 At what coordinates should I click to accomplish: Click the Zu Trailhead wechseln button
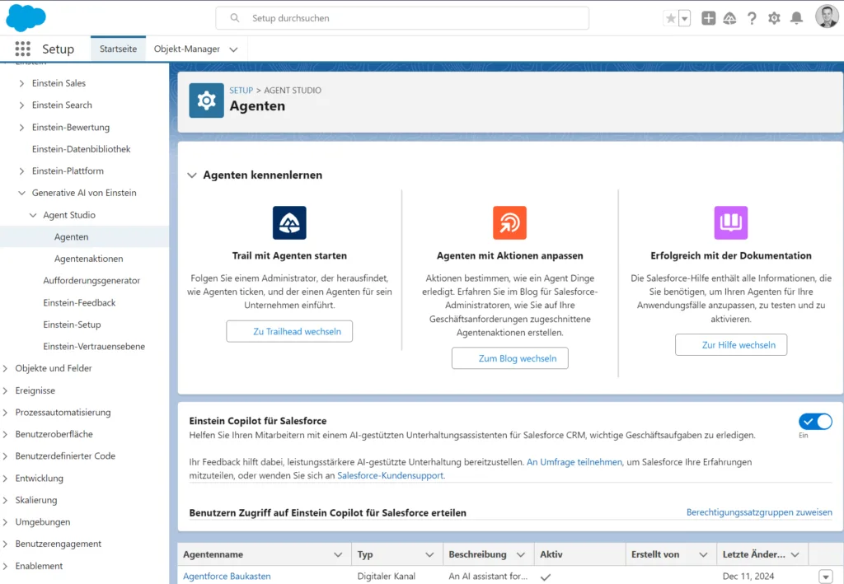[x=289, y=331]
